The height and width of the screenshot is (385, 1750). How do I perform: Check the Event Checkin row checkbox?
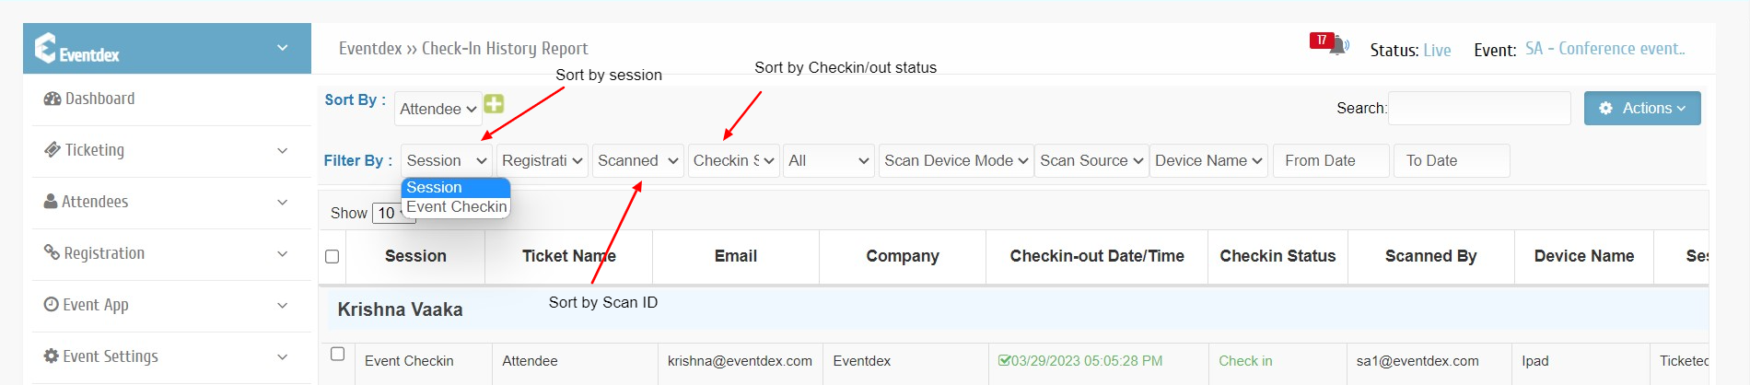click(x=338, y=354)
